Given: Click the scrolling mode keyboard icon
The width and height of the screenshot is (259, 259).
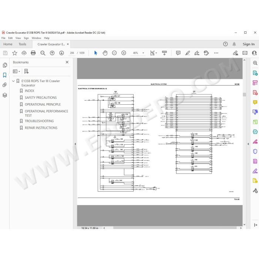Looking at the screenshot, I should [x=164, y=53].
